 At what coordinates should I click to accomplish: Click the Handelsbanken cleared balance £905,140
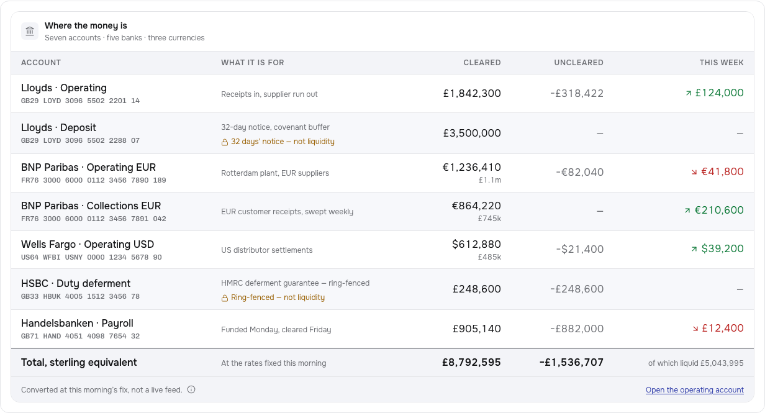tap(477, 329)
